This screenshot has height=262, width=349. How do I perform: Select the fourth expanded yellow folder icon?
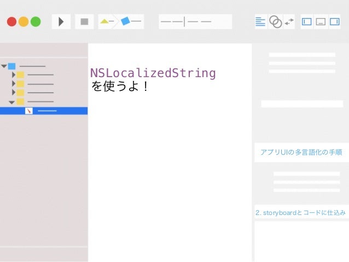20,102
